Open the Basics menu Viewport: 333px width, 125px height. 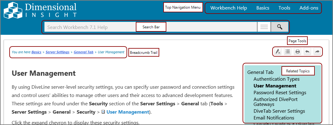[x=263, y=8]
